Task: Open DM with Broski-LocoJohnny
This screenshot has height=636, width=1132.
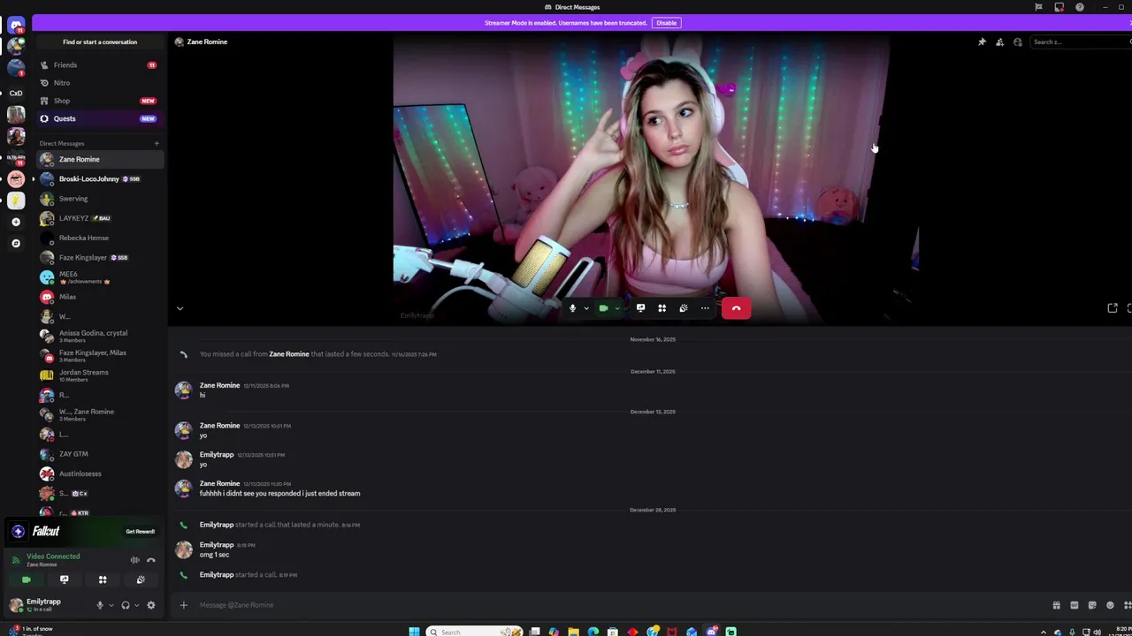Action: coord(99,178)
